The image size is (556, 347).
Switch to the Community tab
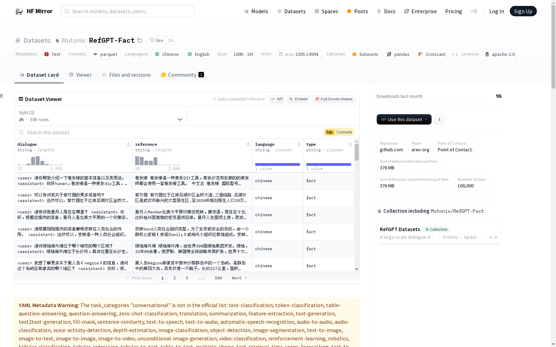[182, 75]
